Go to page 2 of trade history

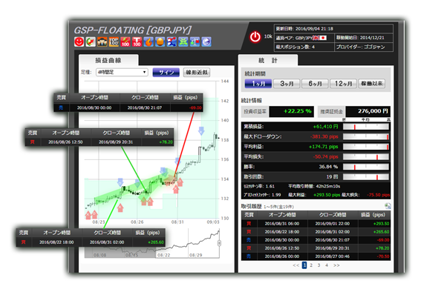311,265
